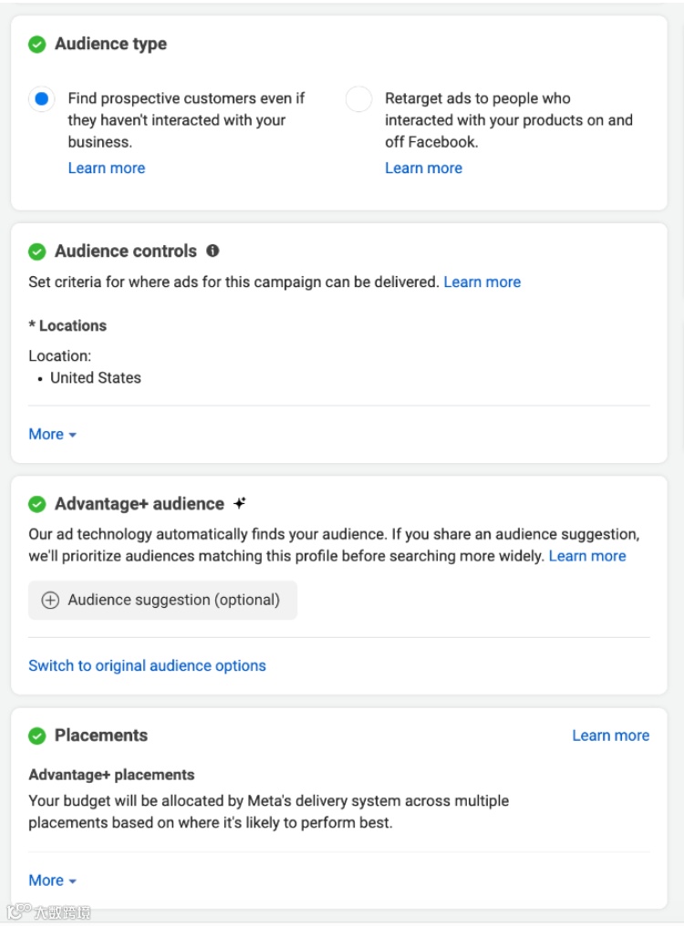This screenshot has width=684, height=926.
Task: Click the sparkle icon beside Advantage+ audience
Action: click(240, 503)
